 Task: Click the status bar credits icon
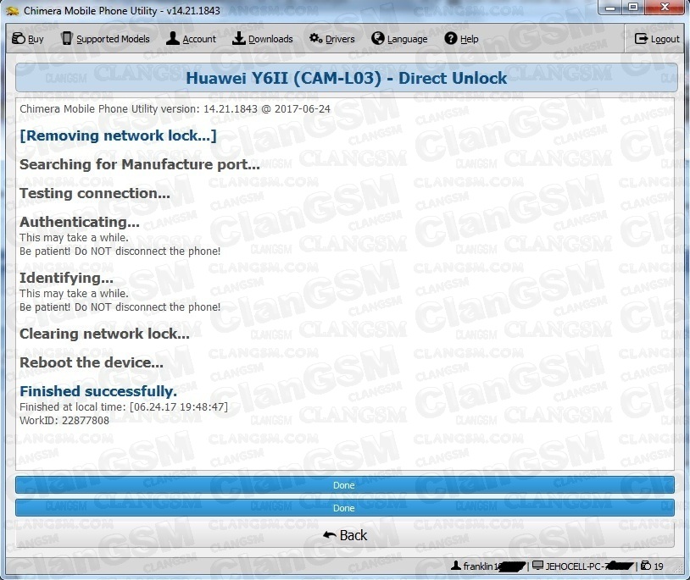[646, 566]
